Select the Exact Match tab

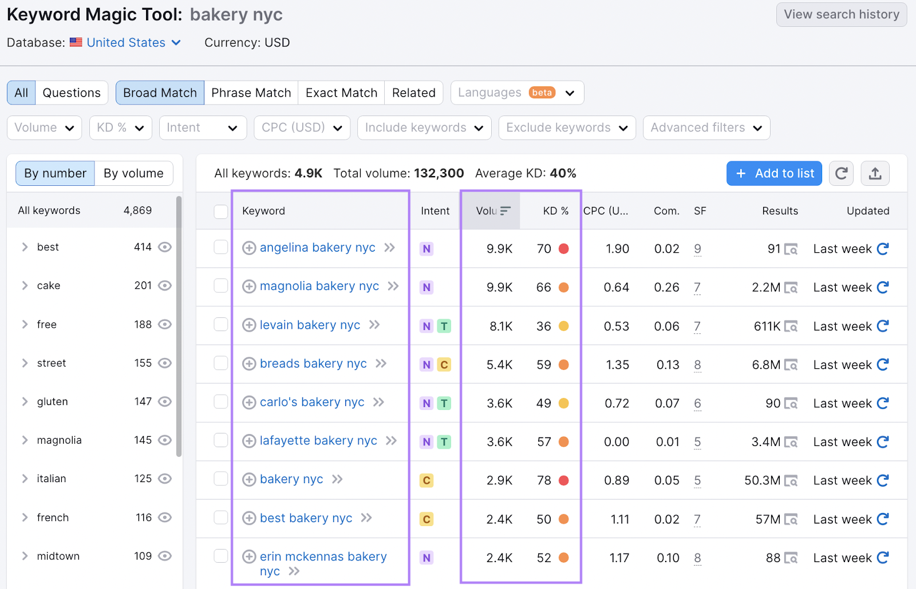[x=341, y=92]
